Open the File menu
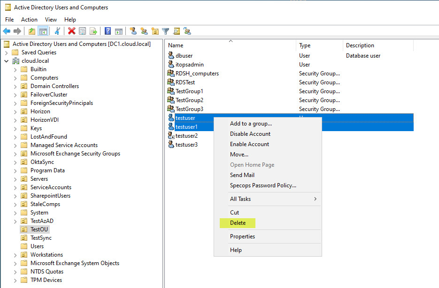This screenshot has width=439, height=288. [9, 20]
